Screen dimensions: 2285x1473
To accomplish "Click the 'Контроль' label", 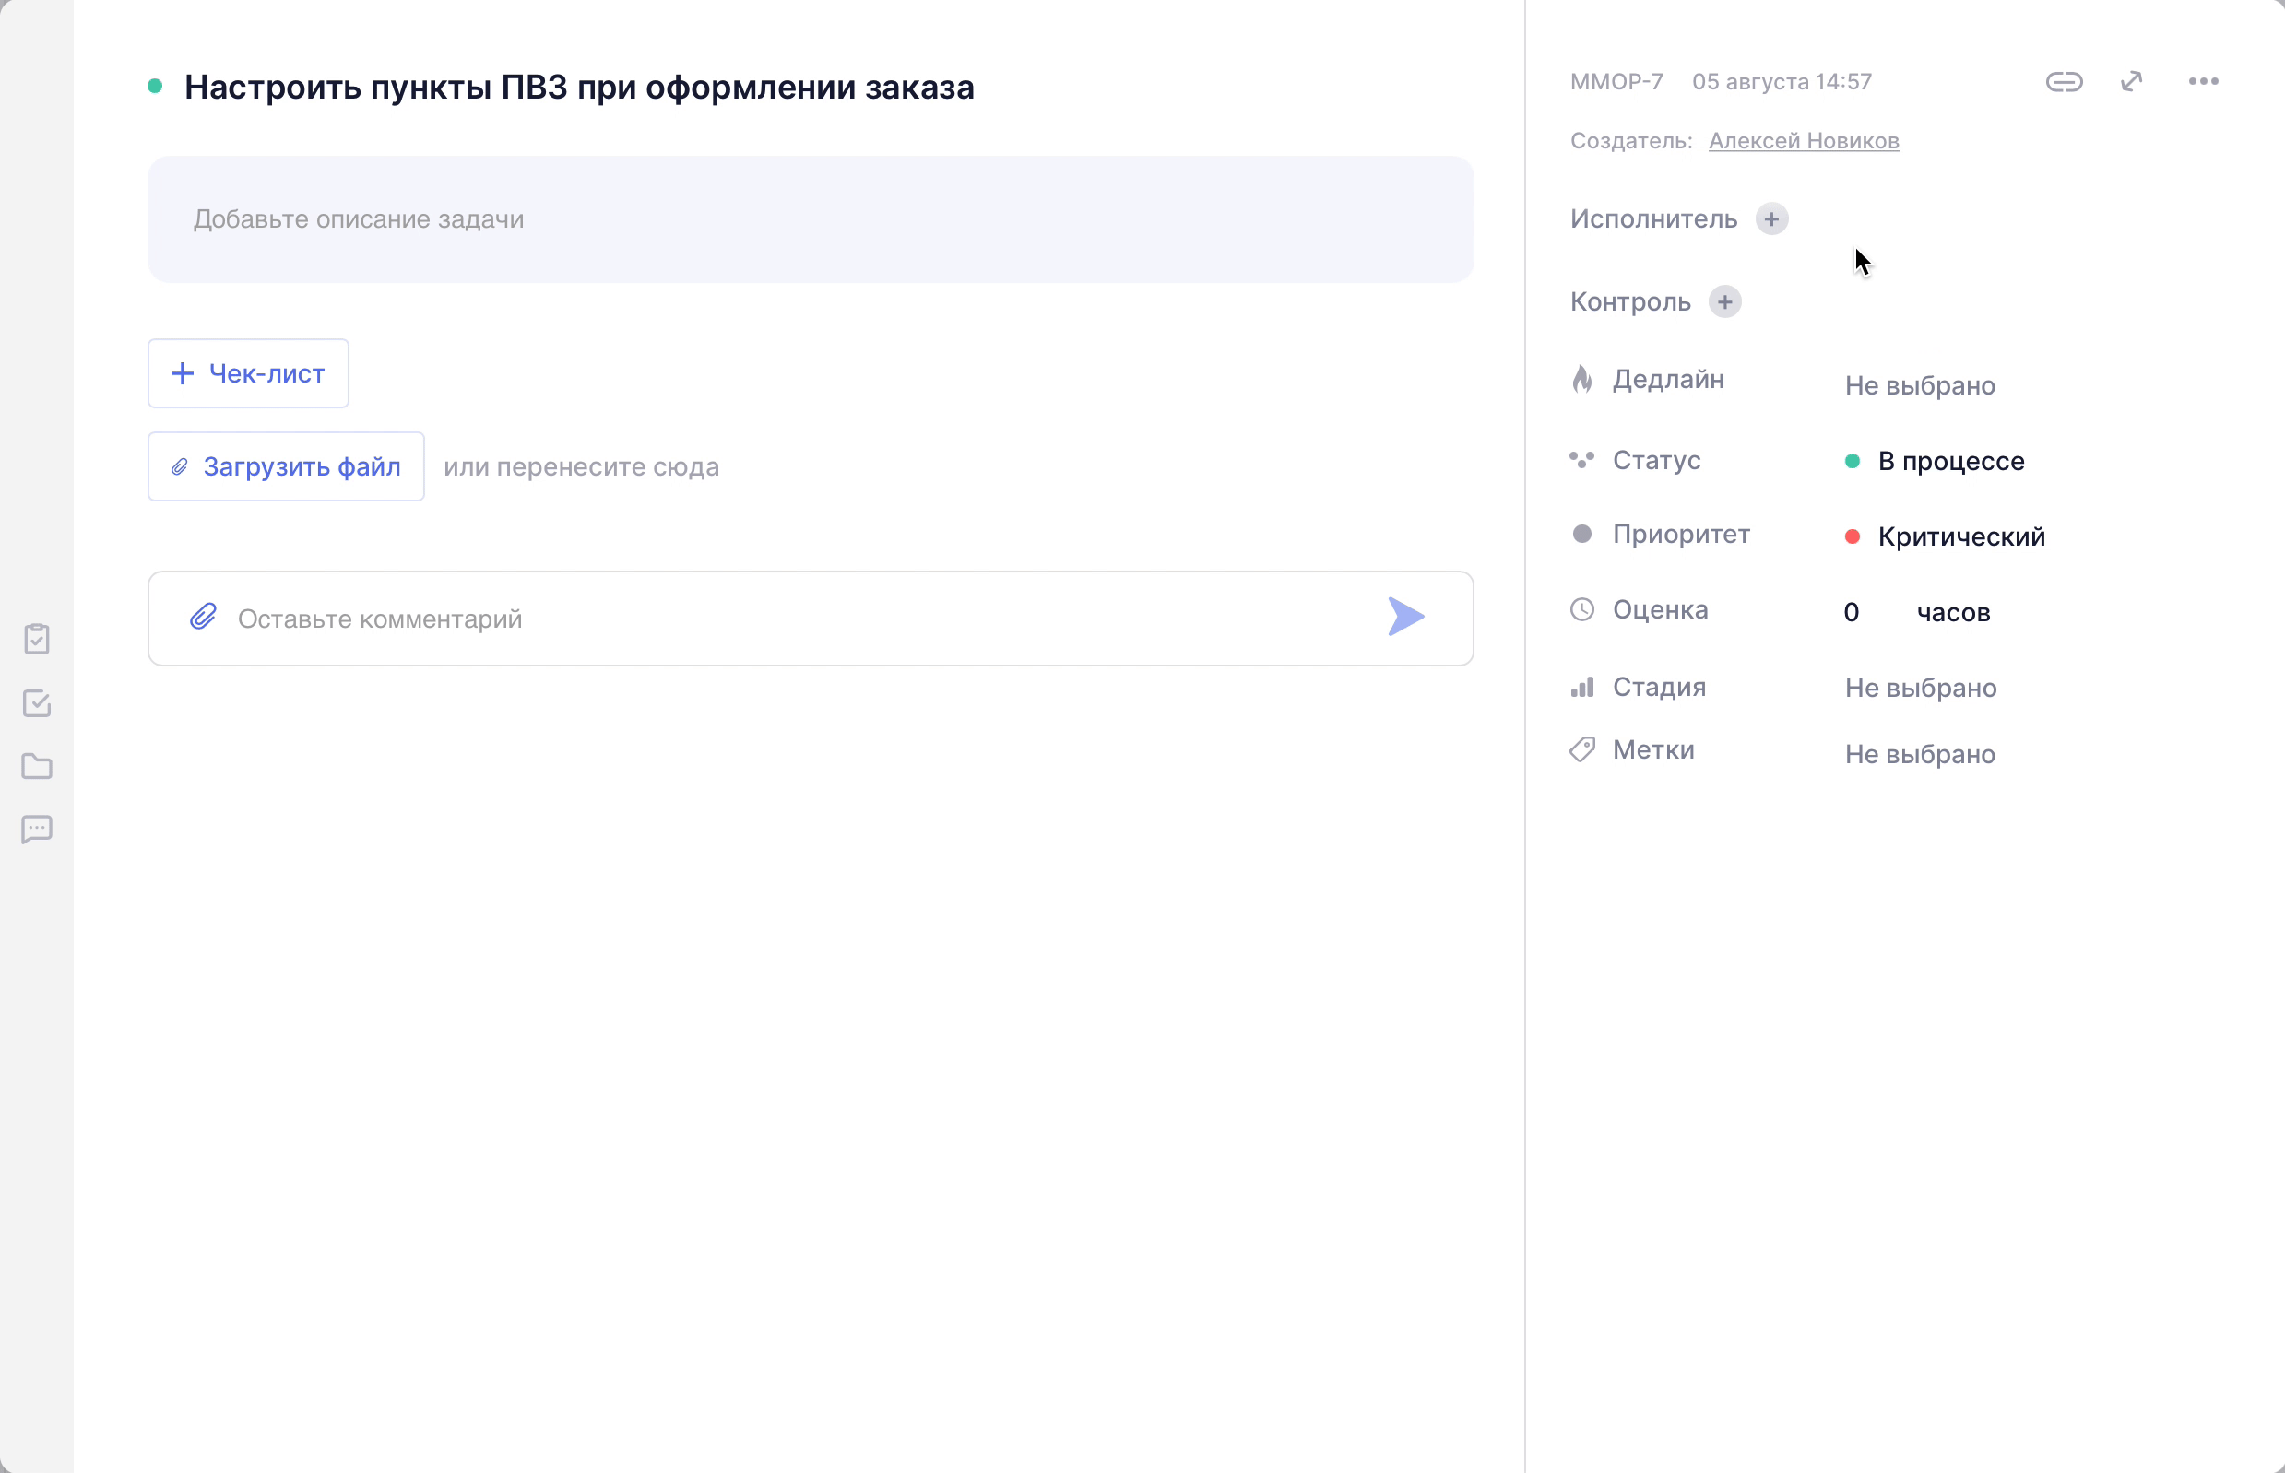I will pos(1630,302).
